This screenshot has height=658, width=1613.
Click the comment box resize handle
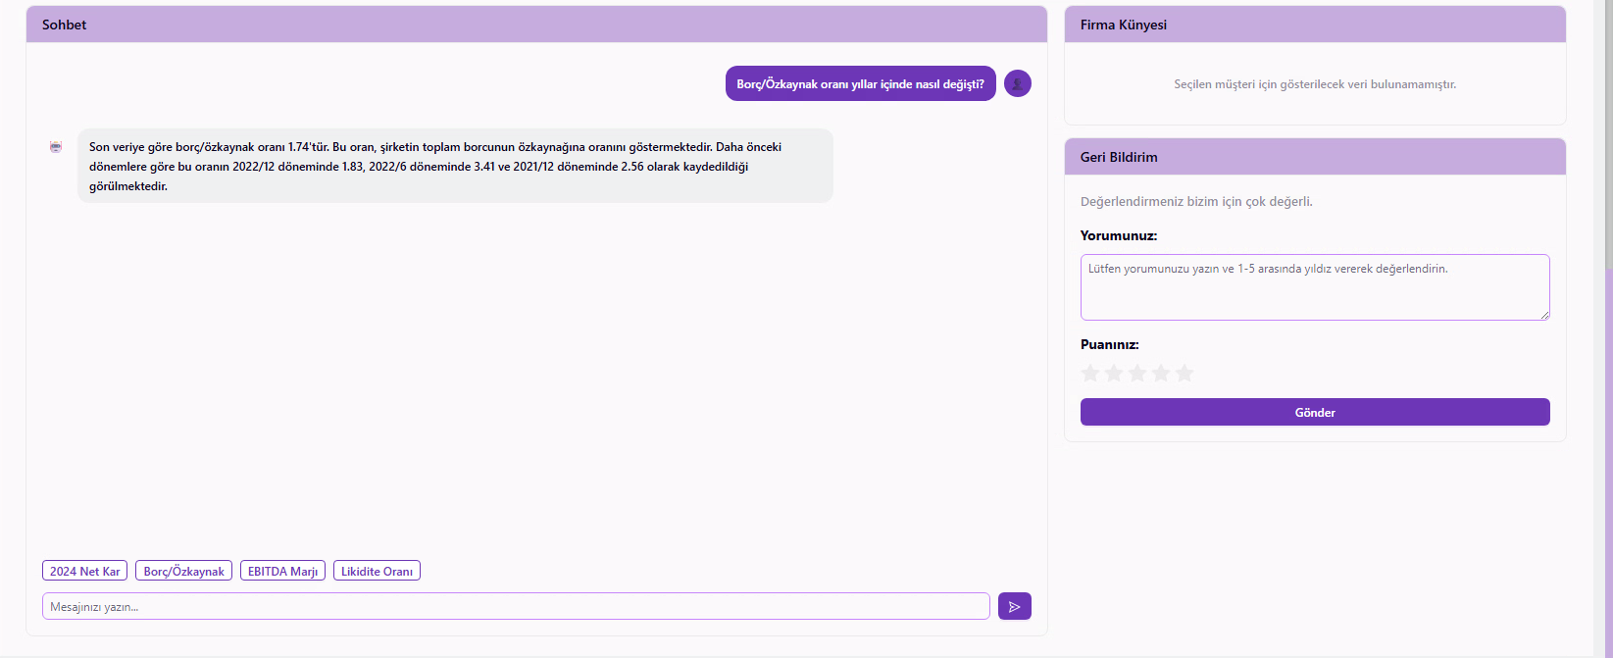pos(1544,315)
